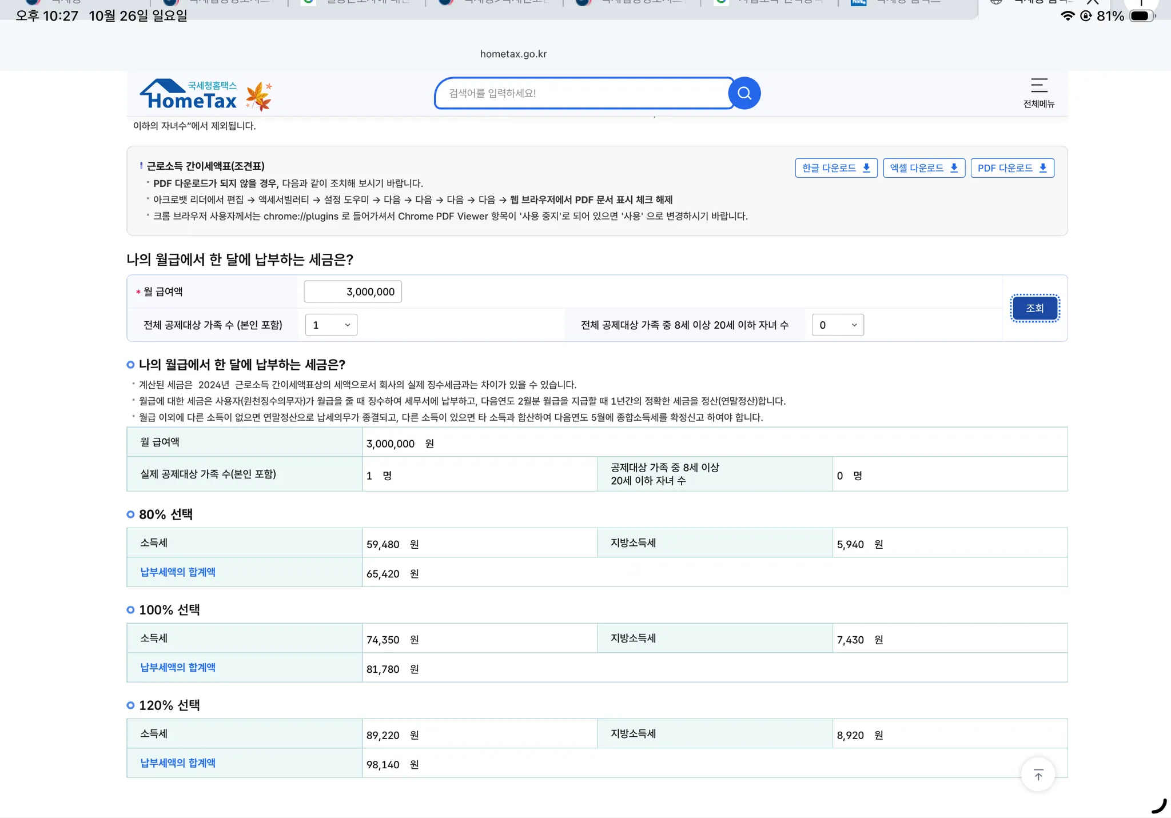This screenshot has height=818, width=1171.
Task: Click the 월 급여액 input field
Action: 353,292
